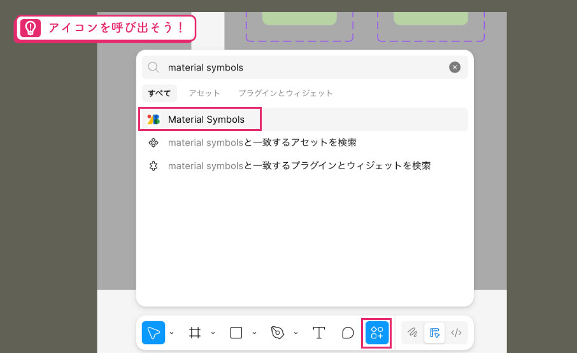This screenshot has height=353, width=577.
Task: Click the Material Symbols colorful logo
Action: [x=153, y=120]
